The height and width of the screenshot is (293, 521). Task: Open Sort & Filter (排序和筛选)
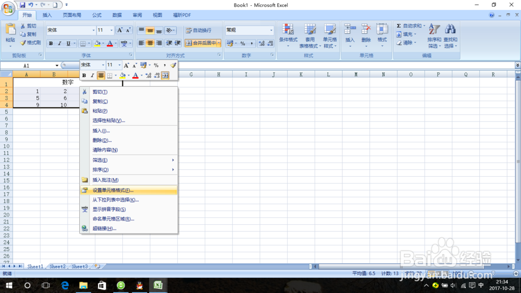tap(435, 36)
